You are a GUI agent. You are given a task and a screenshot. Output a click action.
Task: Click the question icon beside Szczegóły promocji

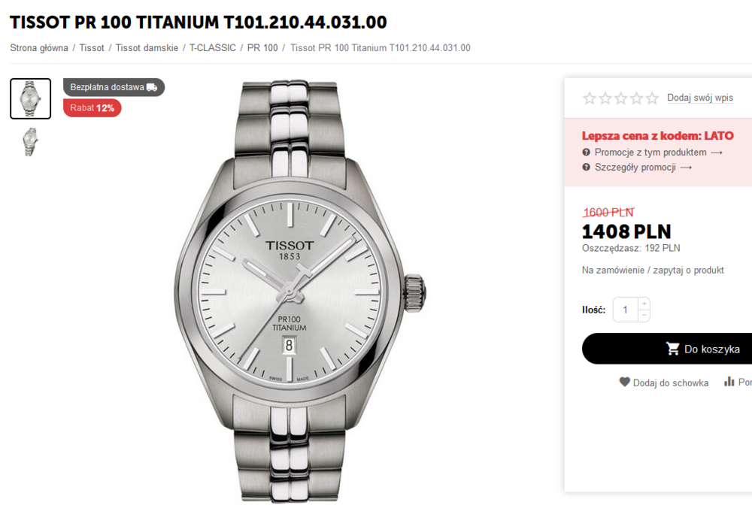pos(587,168)
